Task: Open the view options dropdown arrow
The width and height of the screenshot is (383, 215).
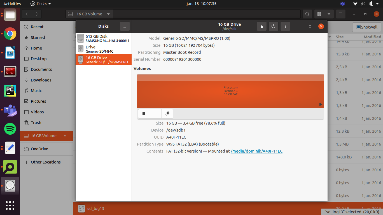Action: tap(329, 14)
